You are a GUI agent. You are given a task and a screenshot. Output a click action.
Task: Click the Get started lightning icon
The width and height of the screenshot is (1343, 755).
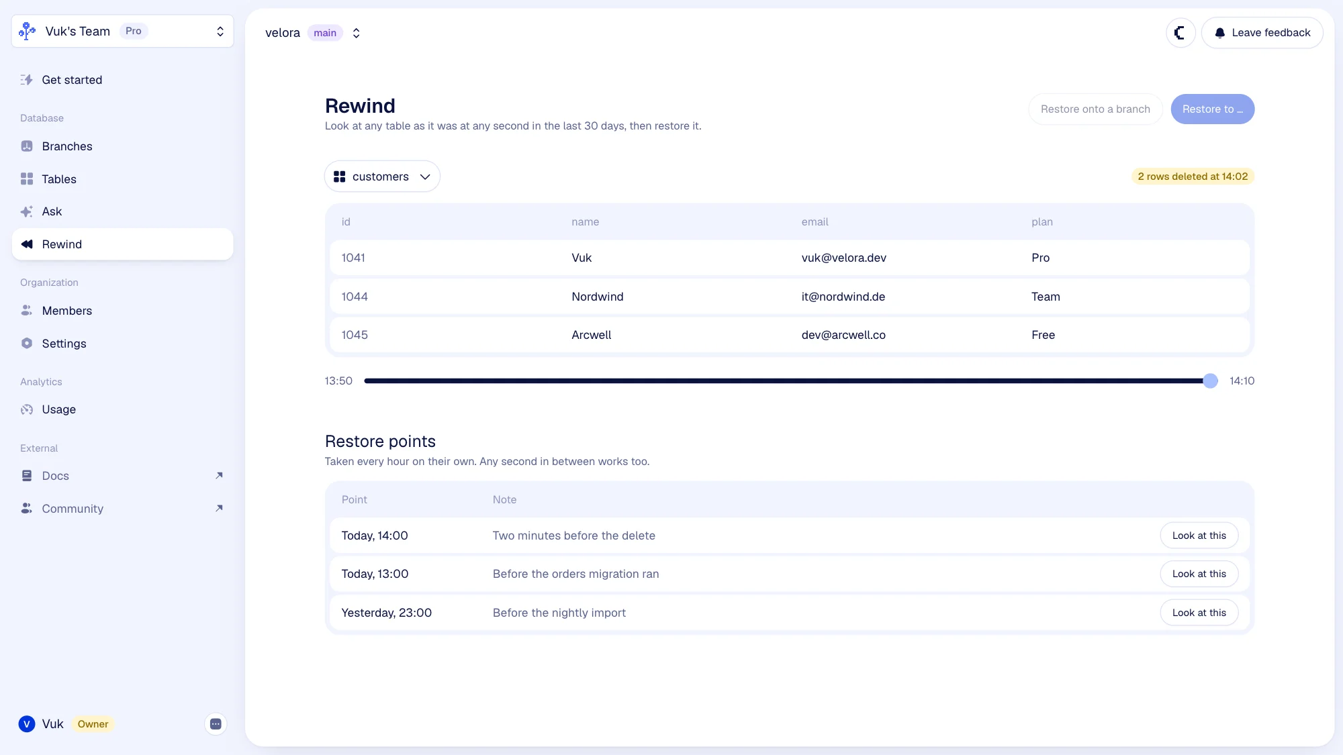pyautogui.click(x=27, y=80)
